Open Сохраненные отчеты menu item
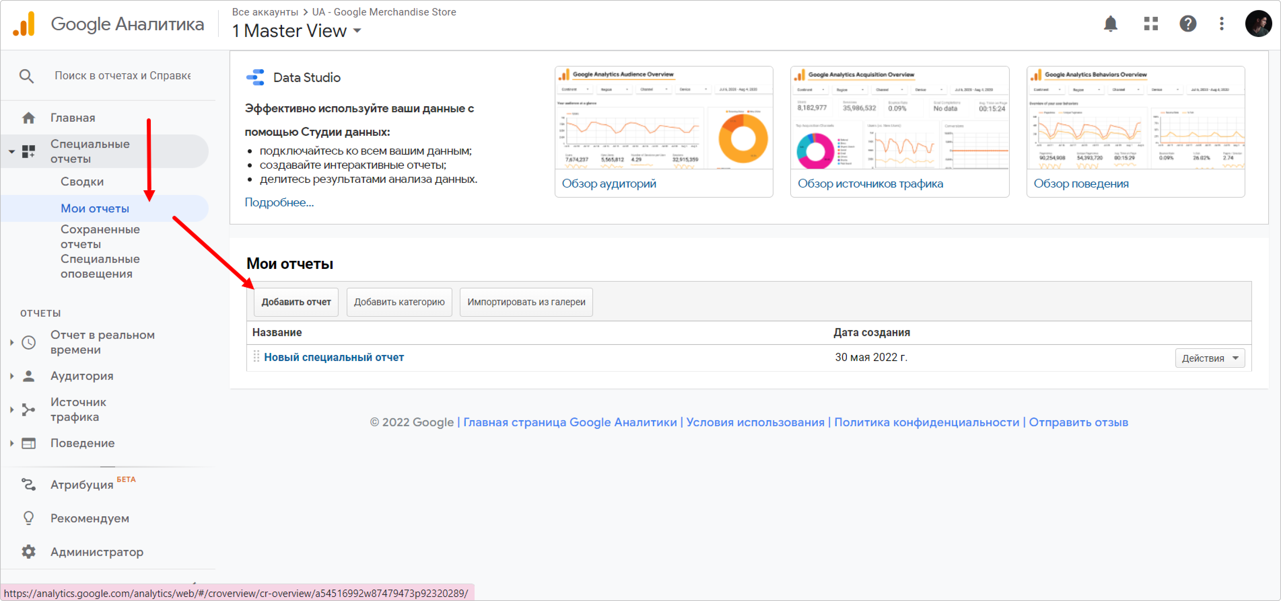This screenshot has height=601, width=1281. tap(100, 236)
